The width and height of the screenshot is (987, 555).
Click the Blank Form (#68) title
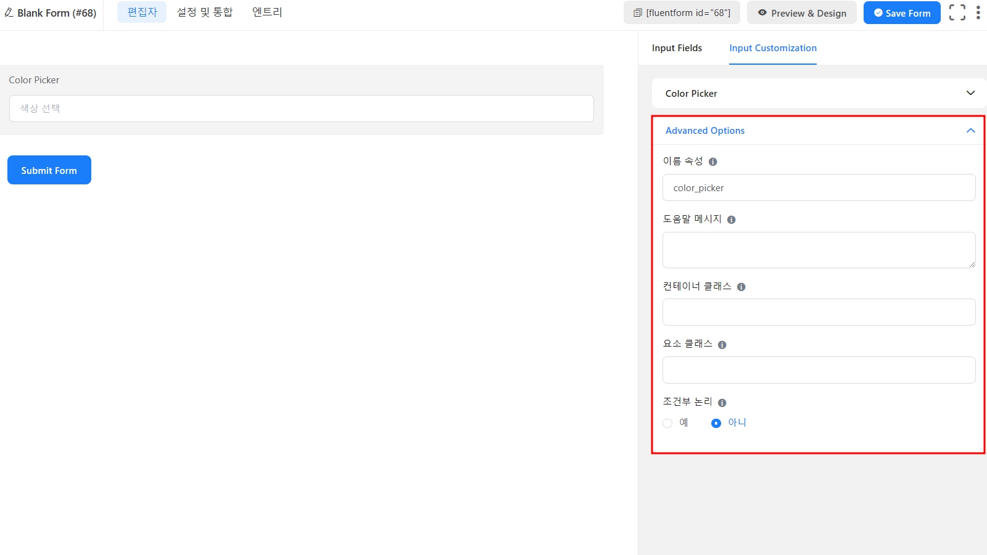point(57,13)
